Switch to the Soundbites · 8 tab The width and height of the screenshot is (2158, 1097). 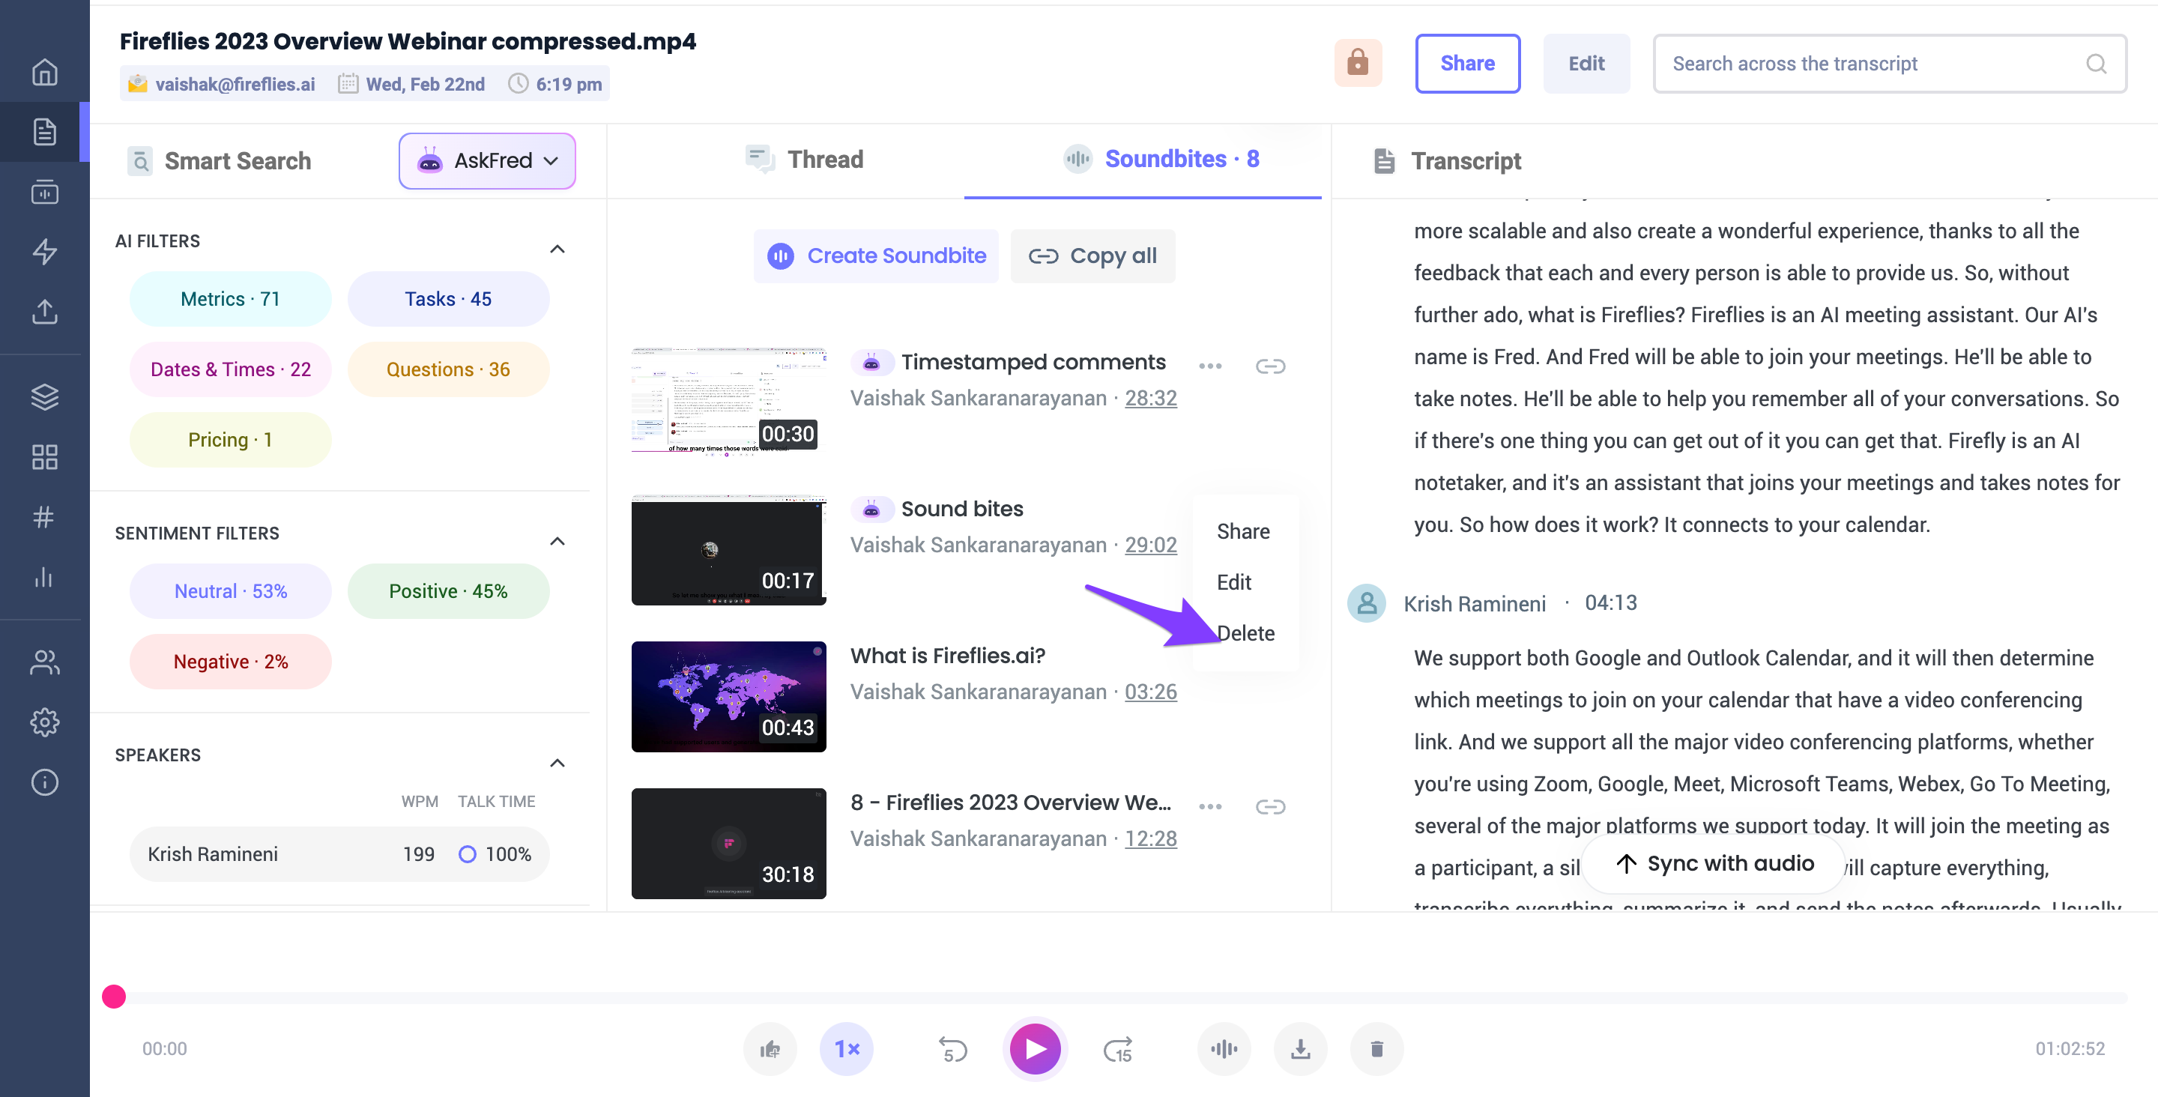pos(1161,159)
